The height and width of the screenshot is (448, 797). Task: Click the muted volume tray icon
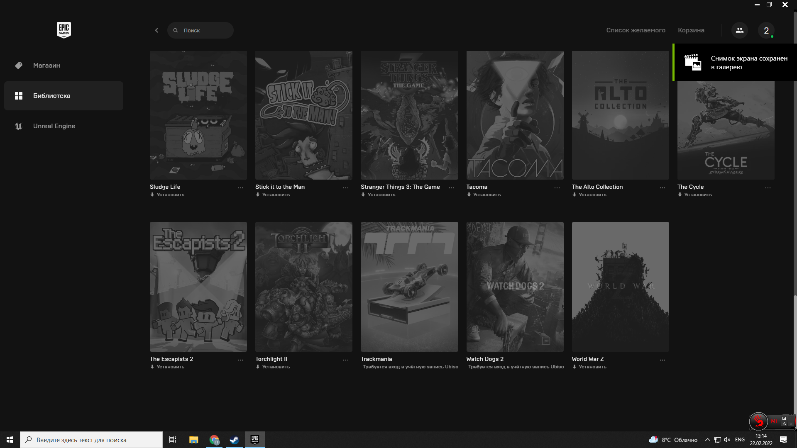point(727,440)
